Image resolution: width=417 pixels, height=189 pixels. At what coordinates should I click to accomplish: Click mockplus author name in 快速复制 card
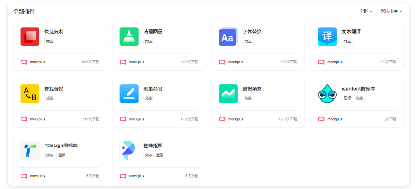tap(37, 62)
